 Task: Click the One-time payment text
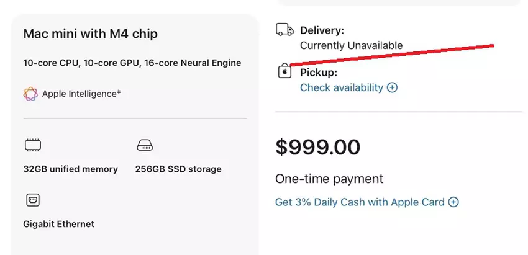click(x=329, y=179)
